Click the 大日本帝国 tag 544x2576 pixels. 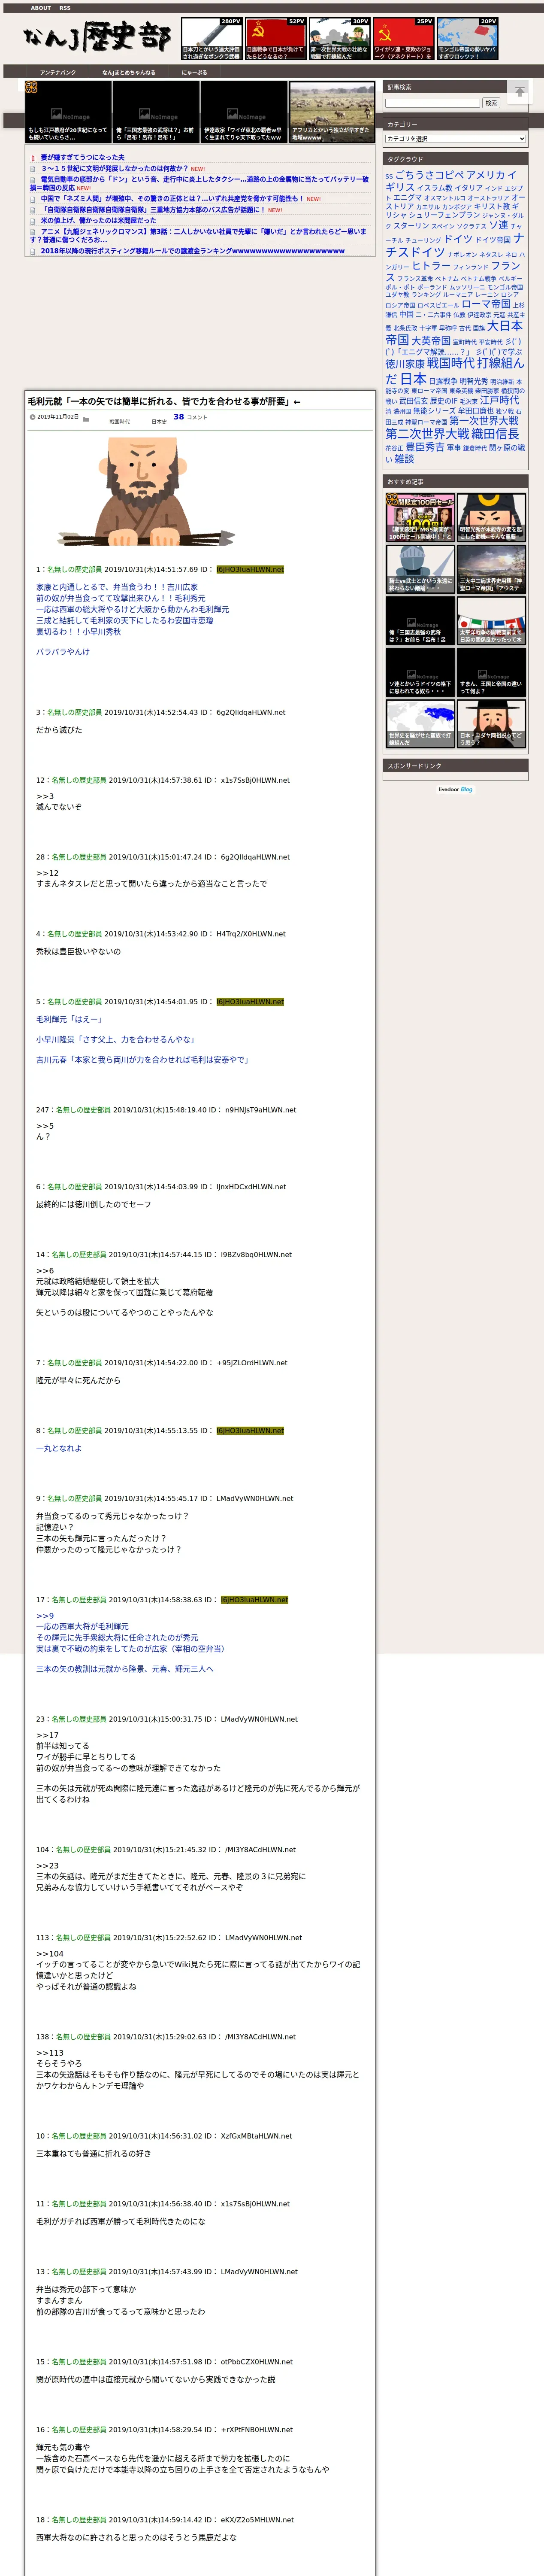click(x=454, y=333)
